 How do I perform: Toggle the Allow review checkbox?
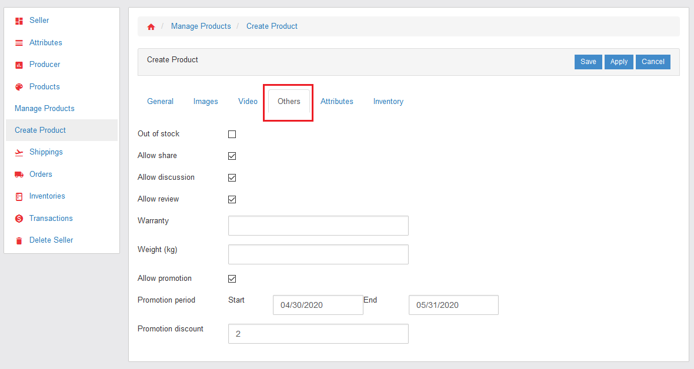click(232, 199)
